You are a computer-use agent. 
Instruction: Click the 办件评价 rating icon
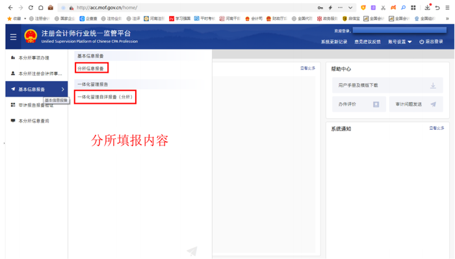[376, 105]
